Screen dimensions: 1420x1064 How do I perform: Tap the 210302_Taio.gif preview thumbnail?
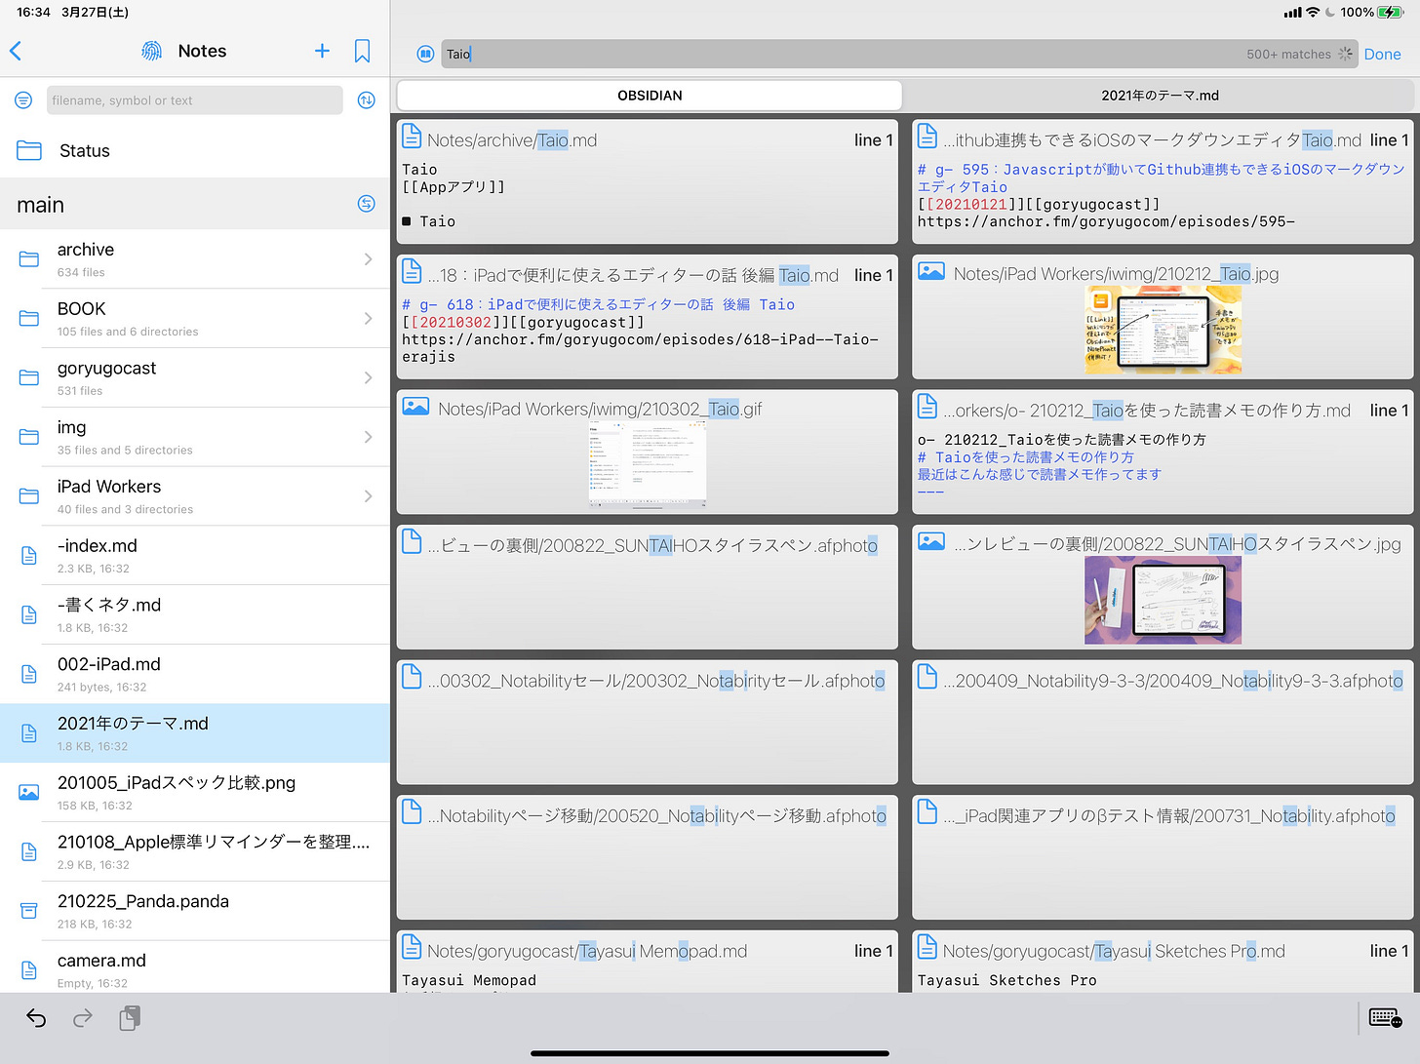click(647, 464)
